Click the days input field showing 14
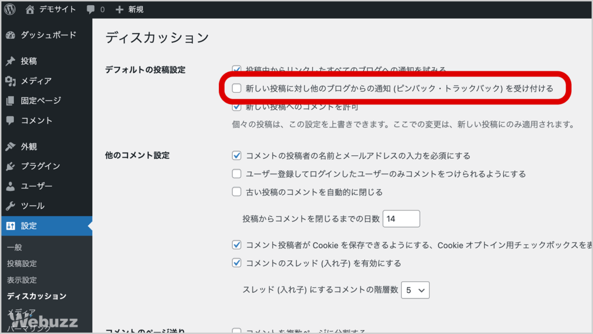 (x=401, y=219)
